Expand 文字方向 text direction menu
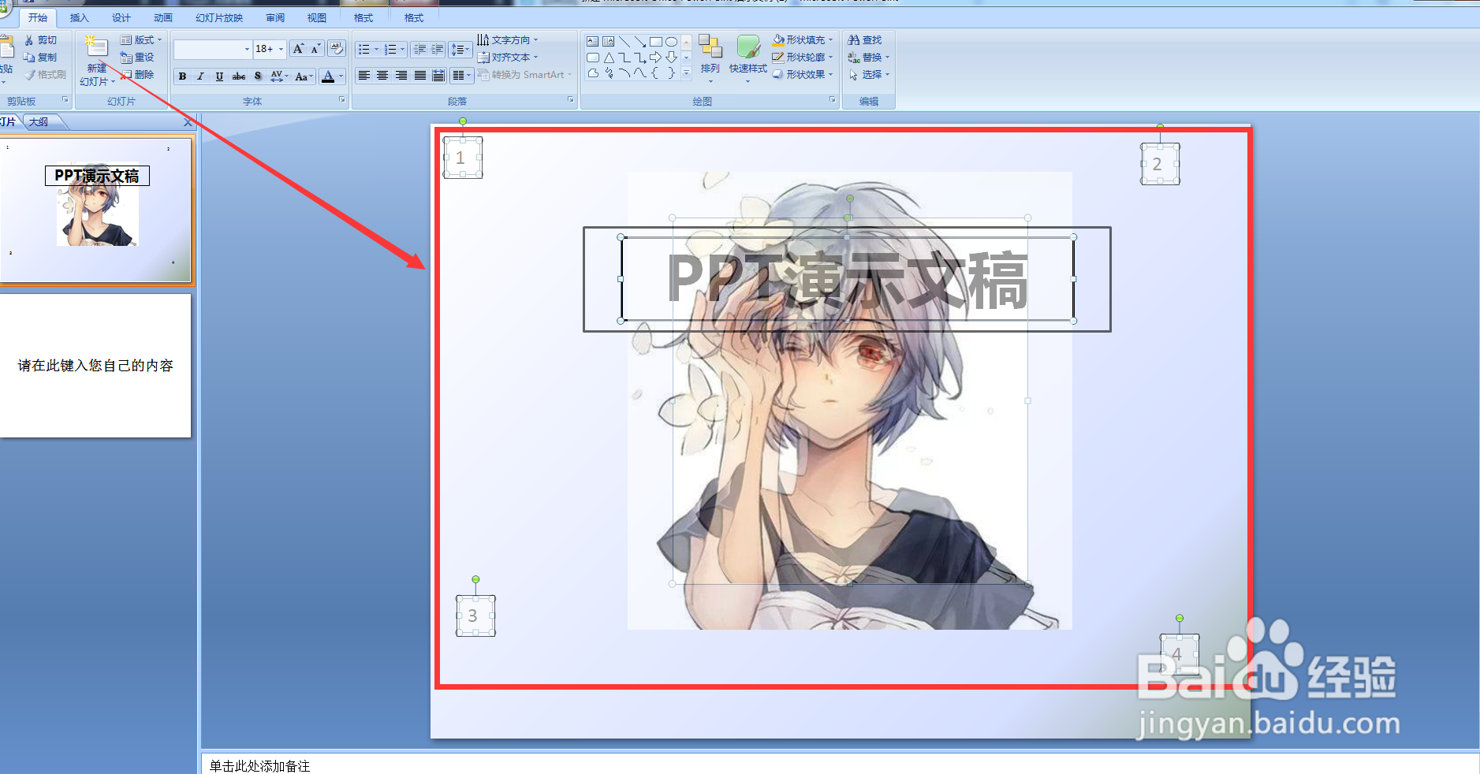This screenshot has height=774, width=1480. coord(508,40)
